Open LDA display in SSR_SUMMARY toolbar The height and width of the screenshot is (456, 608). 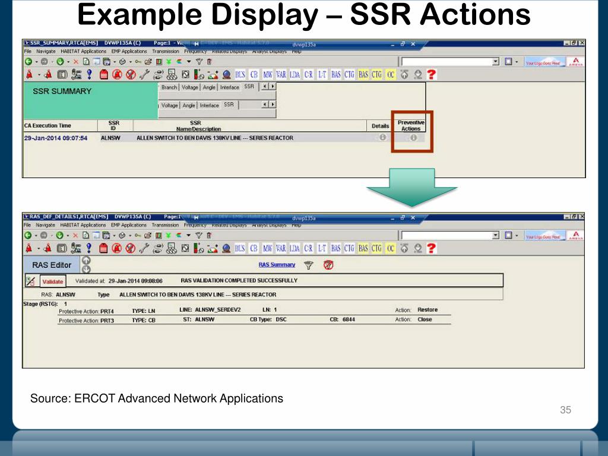pyautogui.click(x=294, y=74)
